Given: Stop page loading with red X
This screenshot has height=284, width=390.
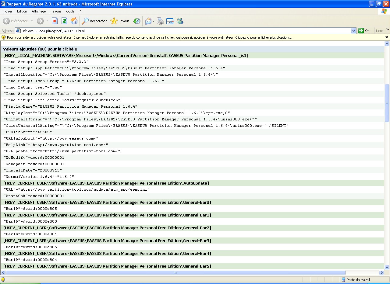Looking at the screenshot, I should click(x=55, y=21).
